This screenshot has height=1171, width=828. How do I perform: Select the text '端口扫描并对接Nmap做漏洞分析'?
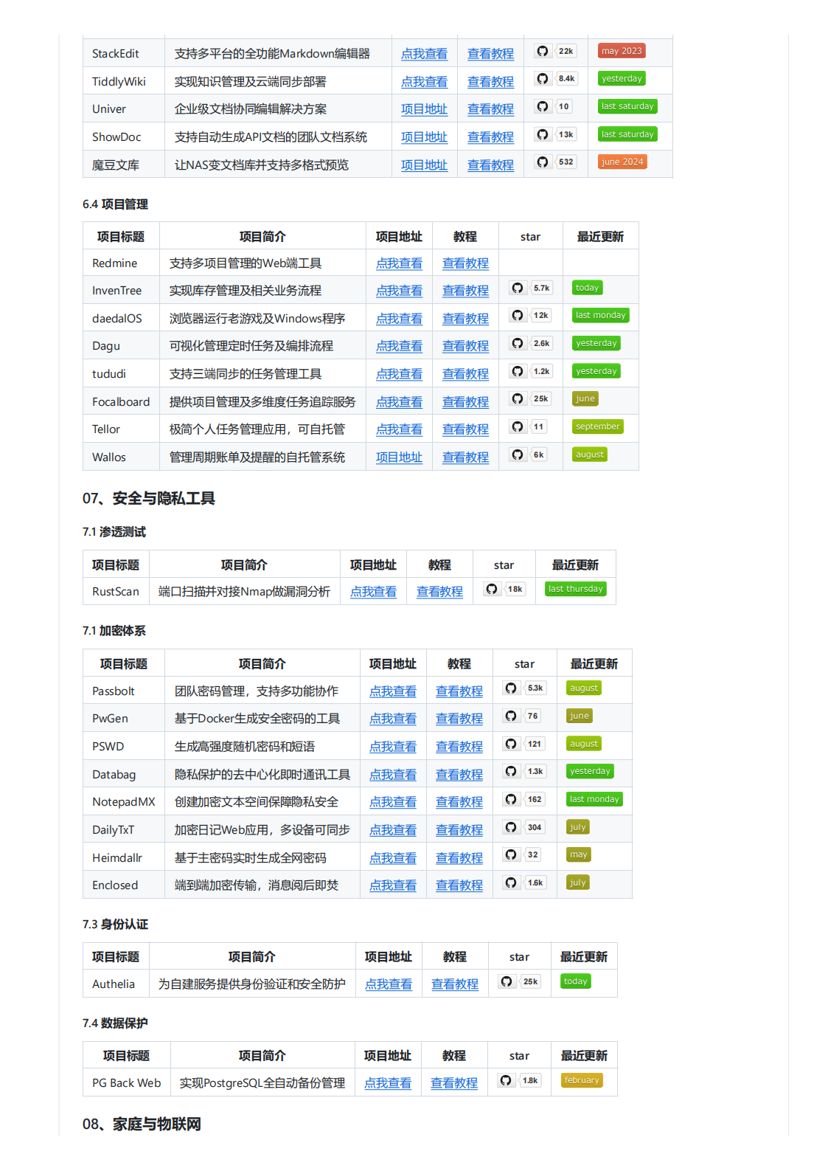[244, 592]
